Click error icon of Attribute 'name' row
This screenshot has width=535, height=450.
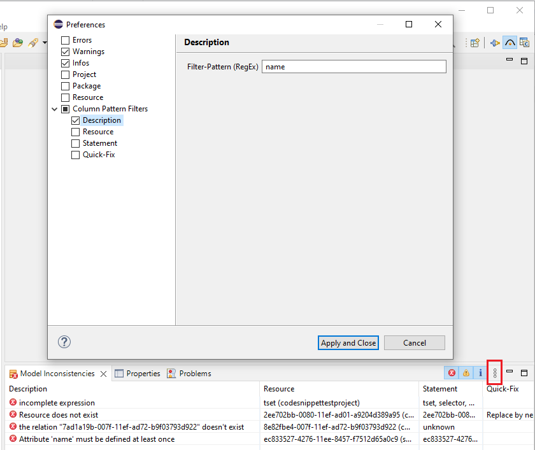point(13,439)
